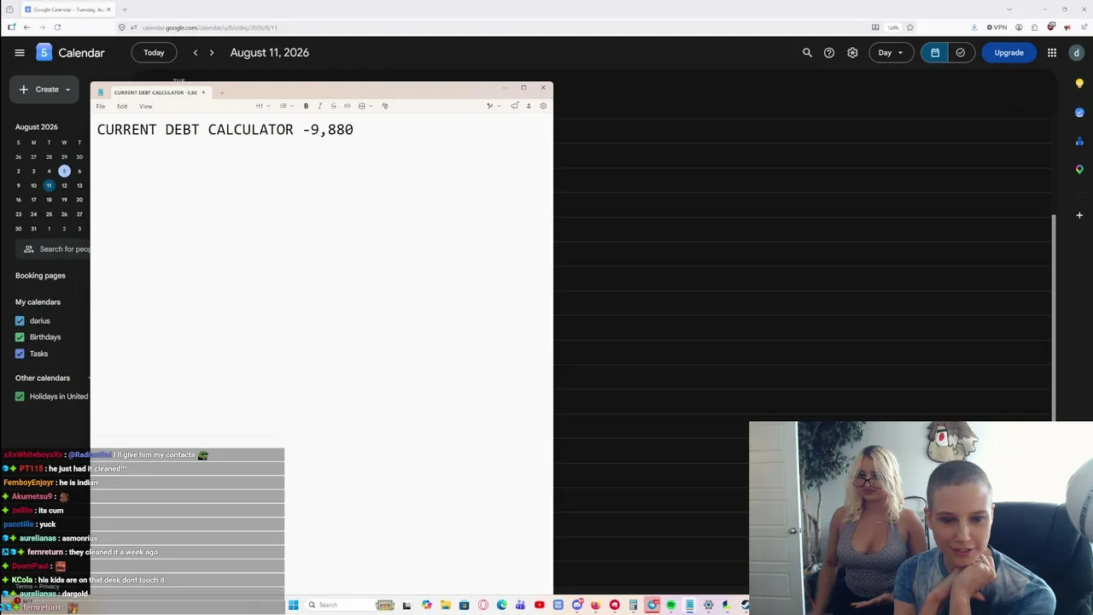
Task: Open Google Tasks in side panel
Action: tap(1079, 112)
